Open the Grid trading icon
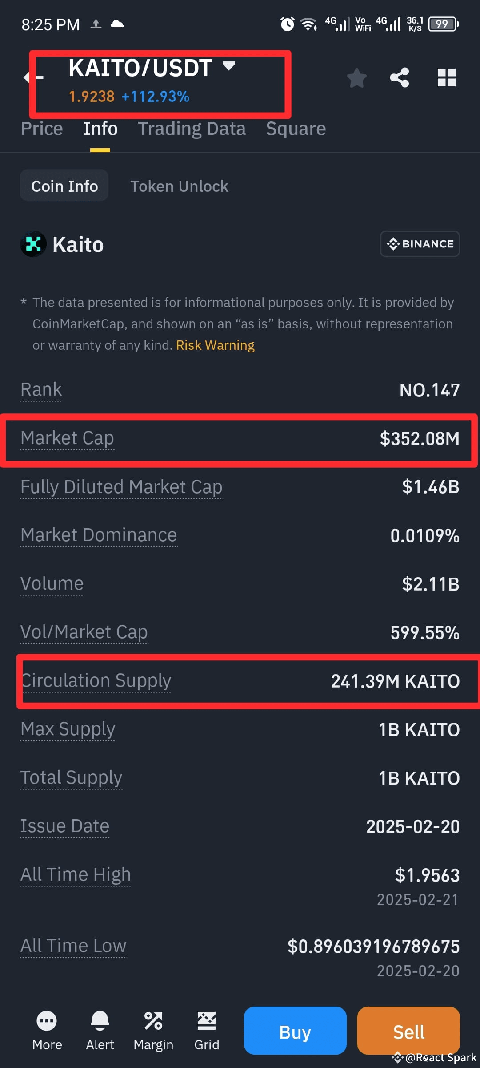Screen dimensions: 480x1068 [207, 1021]
